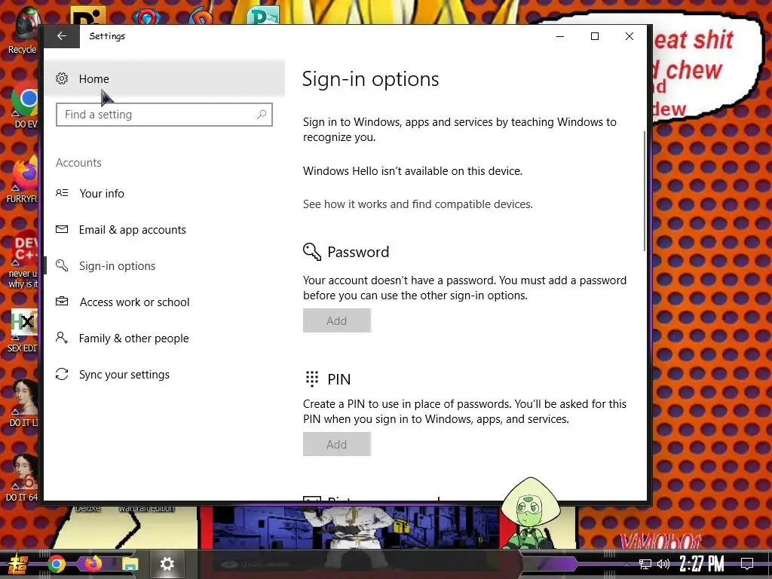Click the Email envelope icon

tap(62, 229)
